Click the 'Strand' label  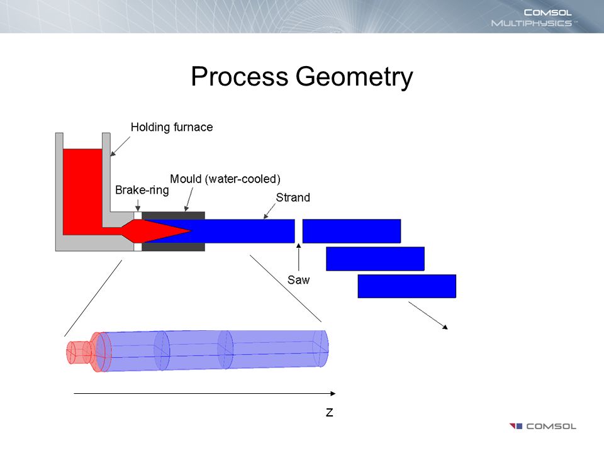[293, 198]
